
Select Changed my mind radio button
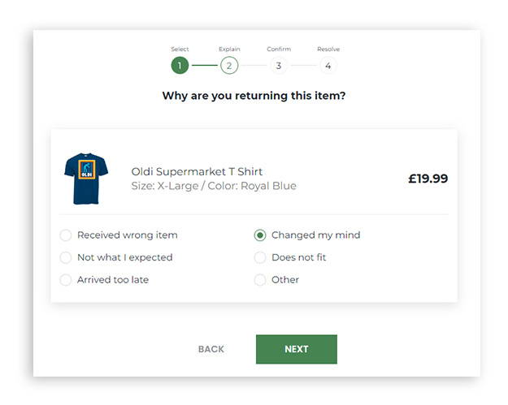[260, 235]
